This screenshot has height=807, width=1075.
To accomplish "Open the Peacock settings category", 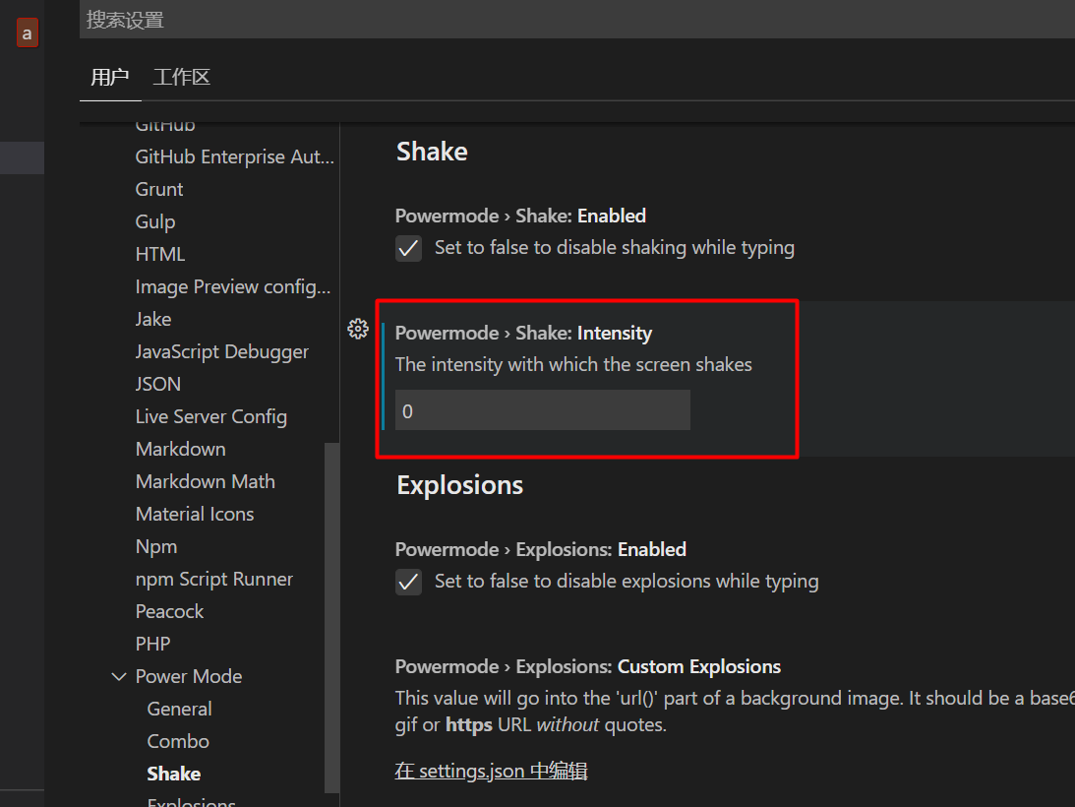I will pos(169,611).
